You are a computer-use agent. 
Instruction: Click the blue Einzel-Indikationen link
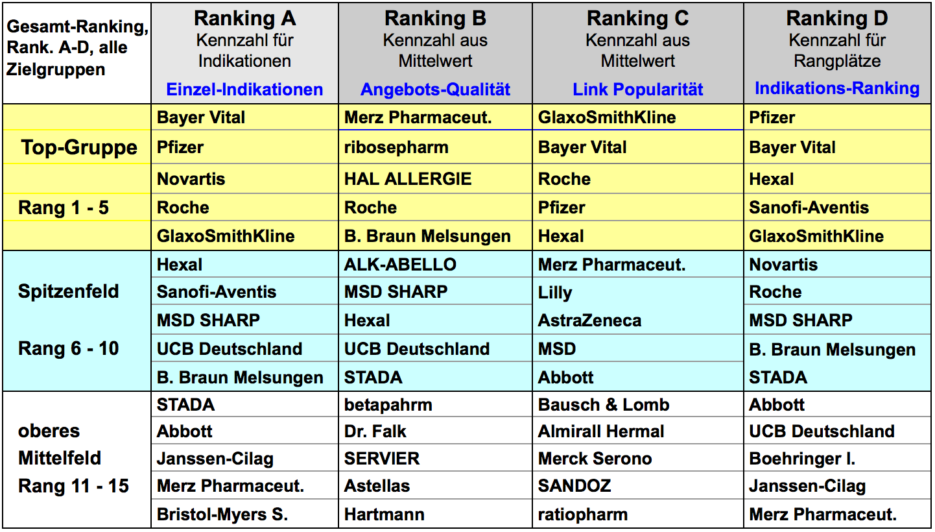(x=244, y=89)
